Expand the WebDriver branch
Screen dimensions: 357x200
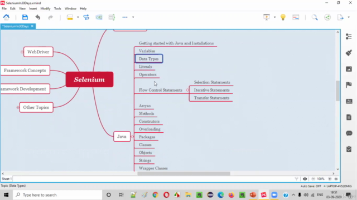tap(22, 52)
